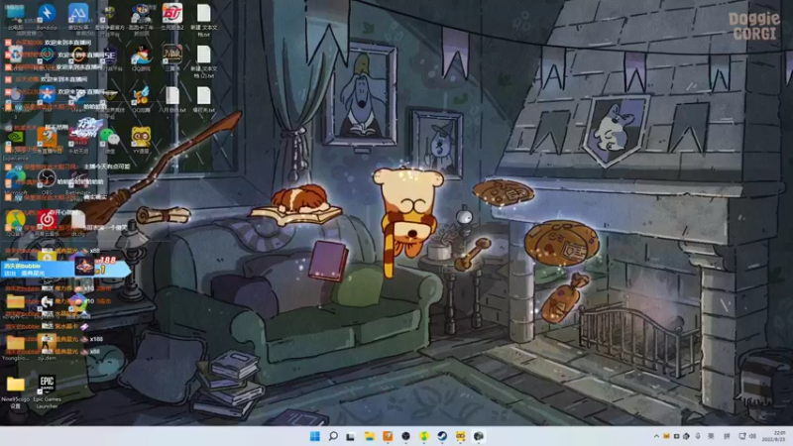793x446 pixels.
Task: Toggle the 英 input language indicator
Action: click(711, 436)
